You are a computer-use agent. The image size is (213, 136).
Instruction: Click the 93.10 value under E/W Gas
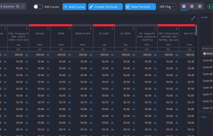click(41, 129)
